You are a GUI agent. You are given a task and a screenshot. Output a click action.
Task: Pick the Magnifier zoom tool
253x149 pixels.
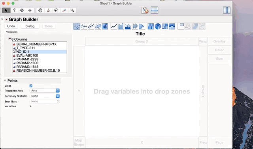click(x=64, y=10)
